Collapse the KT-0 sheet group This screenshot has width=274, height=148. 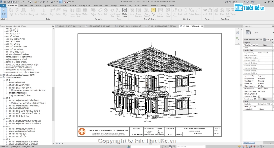click(4, 80)
